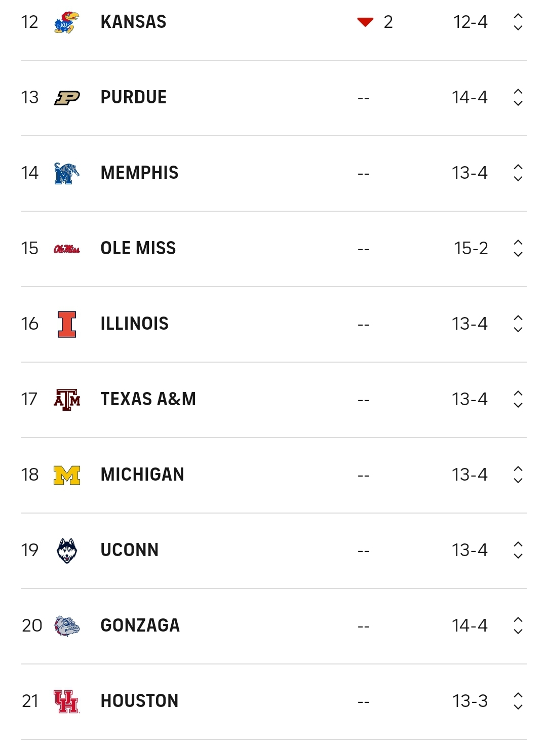The image size is (547, 745).
Task: Select the Memphis Tigers logo
Action: pyautogui.click(x=67, y=173)
